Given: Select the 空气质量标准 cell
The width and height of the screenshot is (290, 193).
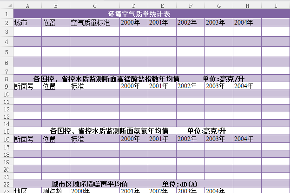Looking at the screenshot, I should tap(94, 22).
